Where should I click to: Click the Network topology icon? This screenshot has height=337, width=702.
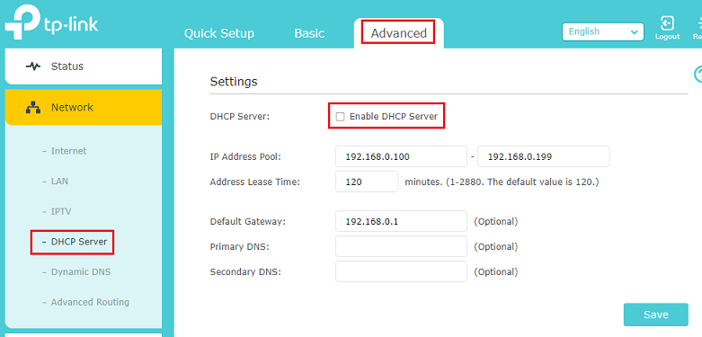pos(33,108)
